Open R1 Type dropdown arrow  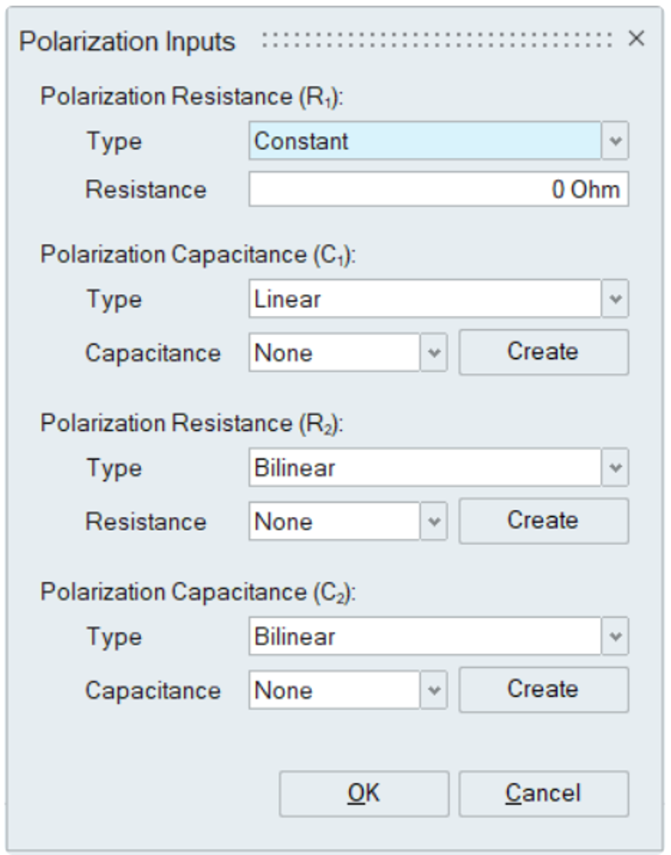[x=615, y=142]
